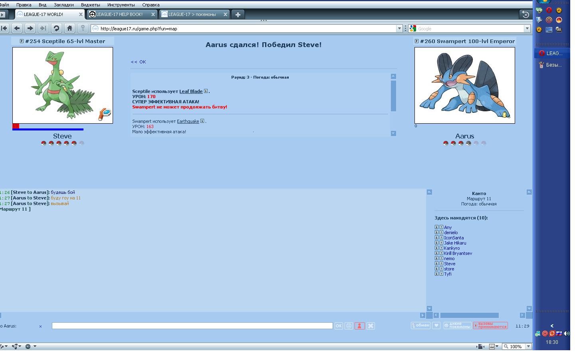Open player Kirill Bryantsev from the list
This screenshot has width=575, height=359.
tap(458, 253)
